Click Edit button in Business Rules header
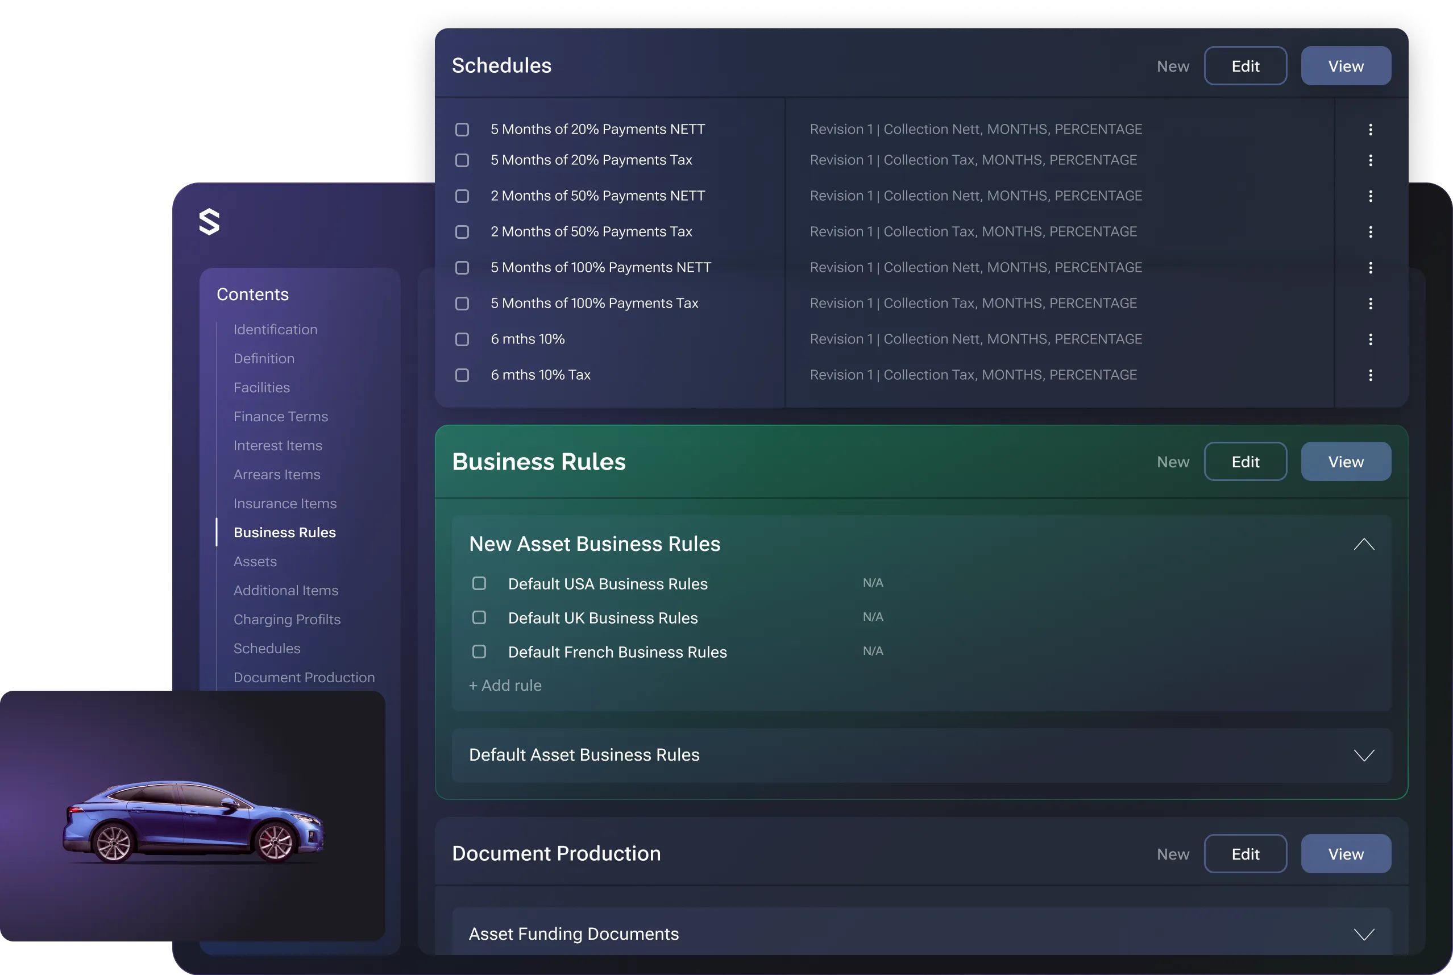 [1245, 462]
